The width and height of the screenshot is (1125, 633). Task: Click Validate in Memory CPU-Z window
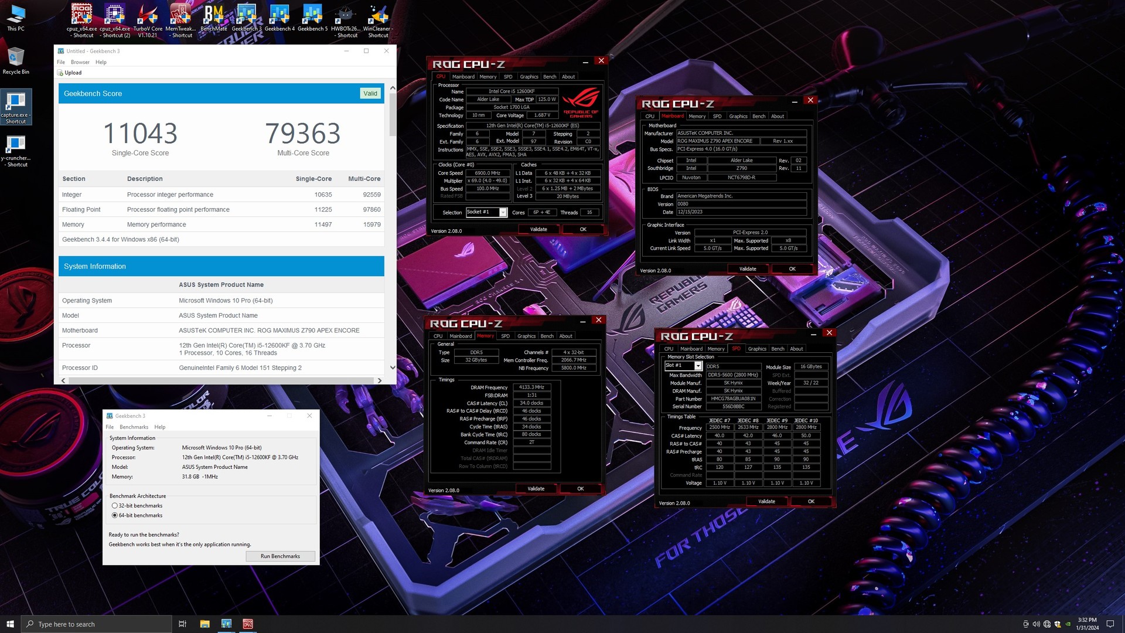pyautogui.click(x=536, y=489)
